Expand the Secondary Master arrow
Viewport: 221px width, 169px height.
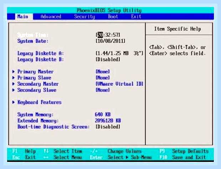[14, 84]
